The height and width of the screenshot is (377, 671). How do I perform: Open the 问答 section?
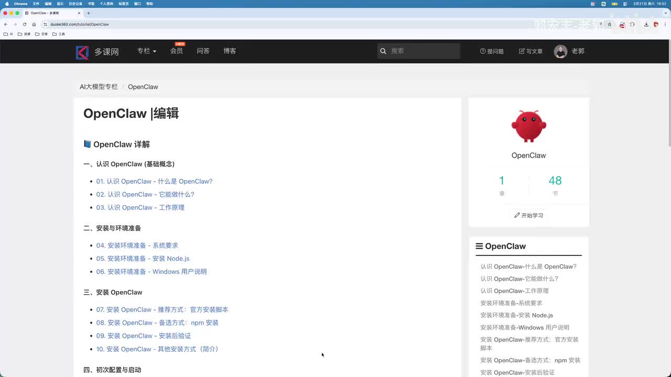[203, 51]
